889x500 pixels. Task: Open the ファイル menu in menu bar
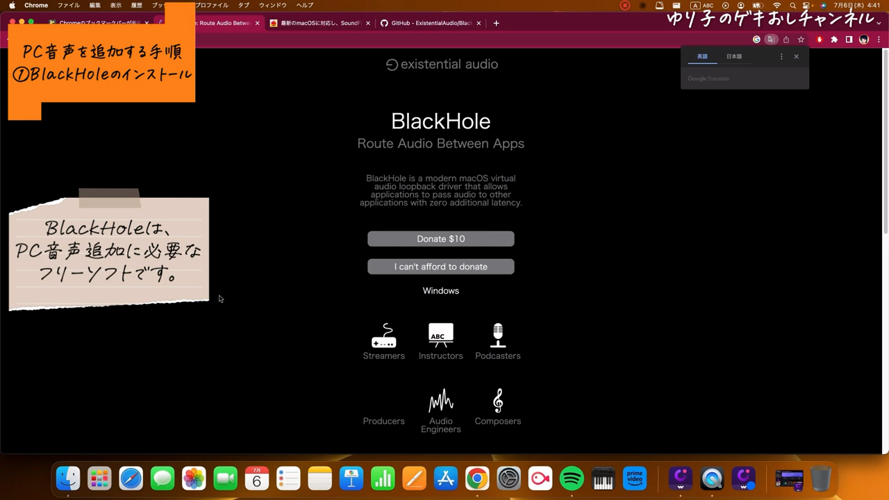click(68, 5)
